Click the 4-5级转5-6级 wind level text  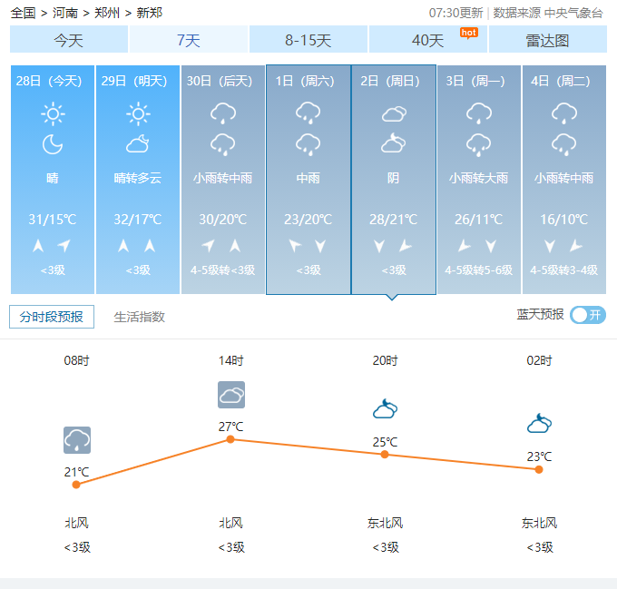coord(478,270)
